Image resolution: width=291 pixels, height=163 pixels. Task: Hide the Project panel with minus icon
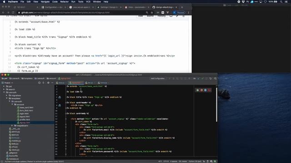point(52,83)
